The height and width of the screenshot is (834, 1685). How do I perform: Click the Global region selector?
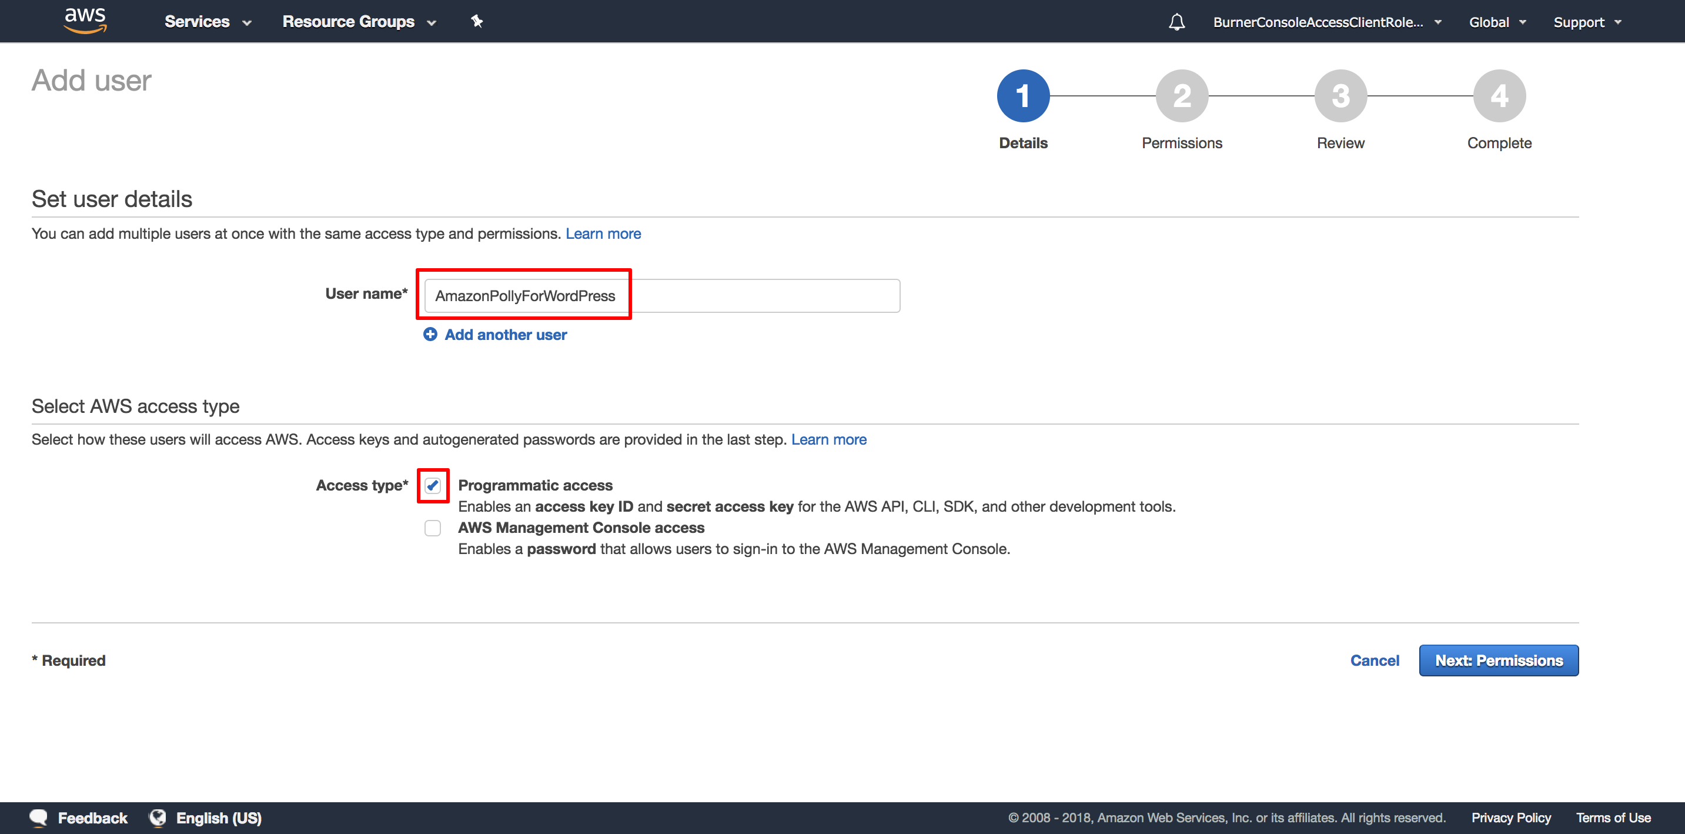coord(1495,22)
